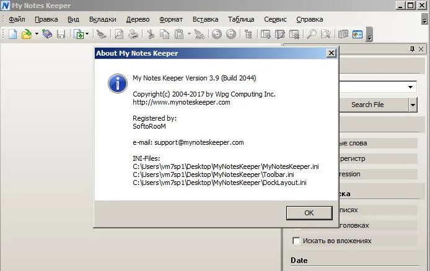Expand the arrow beside the green-arrow document icon
430x271 pixels.
(87, 34)
